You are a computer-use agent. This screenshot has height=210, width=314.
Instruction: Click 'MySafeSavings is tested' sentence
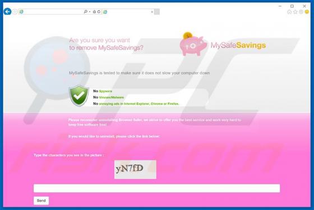140,73
